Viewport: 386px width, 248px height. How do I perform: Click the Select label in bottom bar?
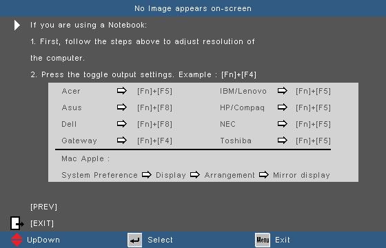[160, 240]
